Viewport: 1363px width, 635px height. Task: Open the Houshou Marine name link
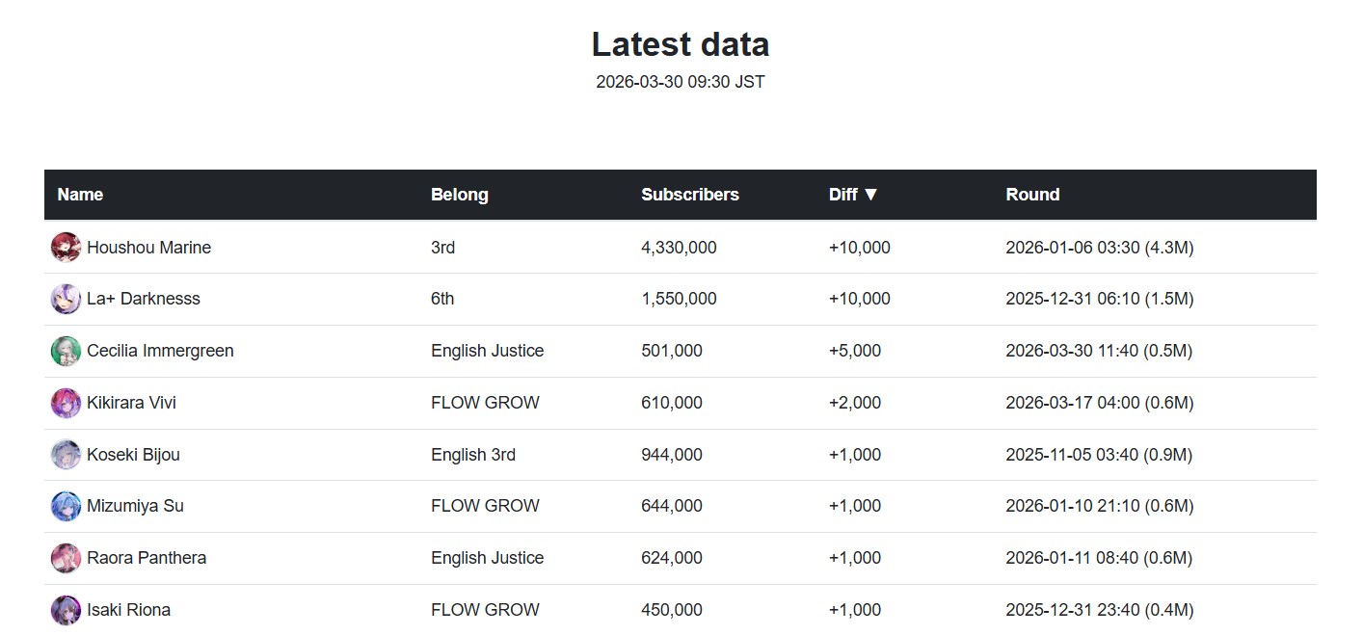point(148,248)
